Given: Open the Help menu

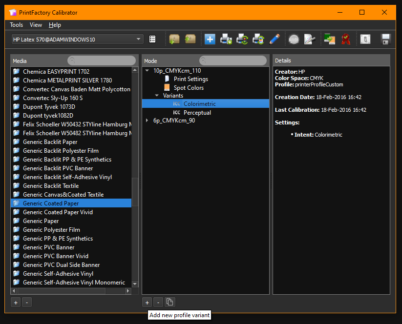Looking at the screenshot, I should coord(55,25).
